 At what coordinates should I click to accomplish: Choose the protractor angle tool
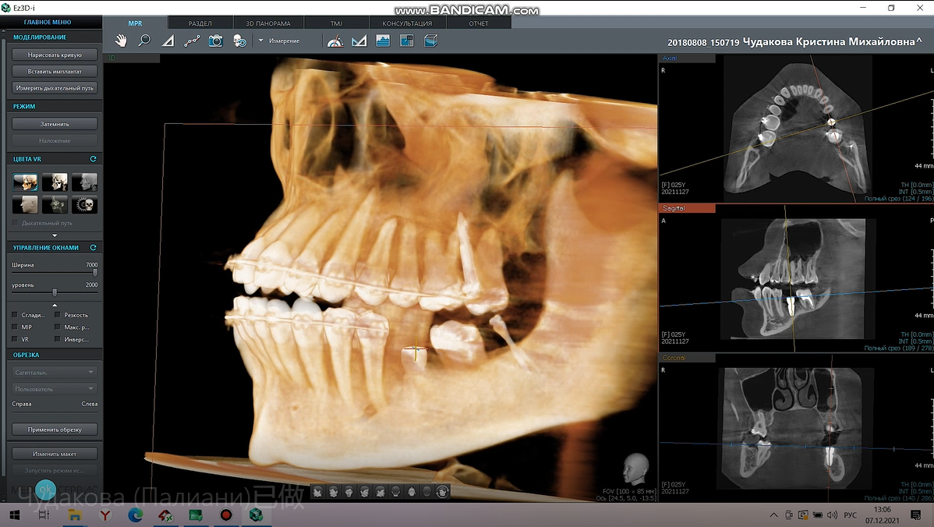pyautogui.click(x=335, y=41)
